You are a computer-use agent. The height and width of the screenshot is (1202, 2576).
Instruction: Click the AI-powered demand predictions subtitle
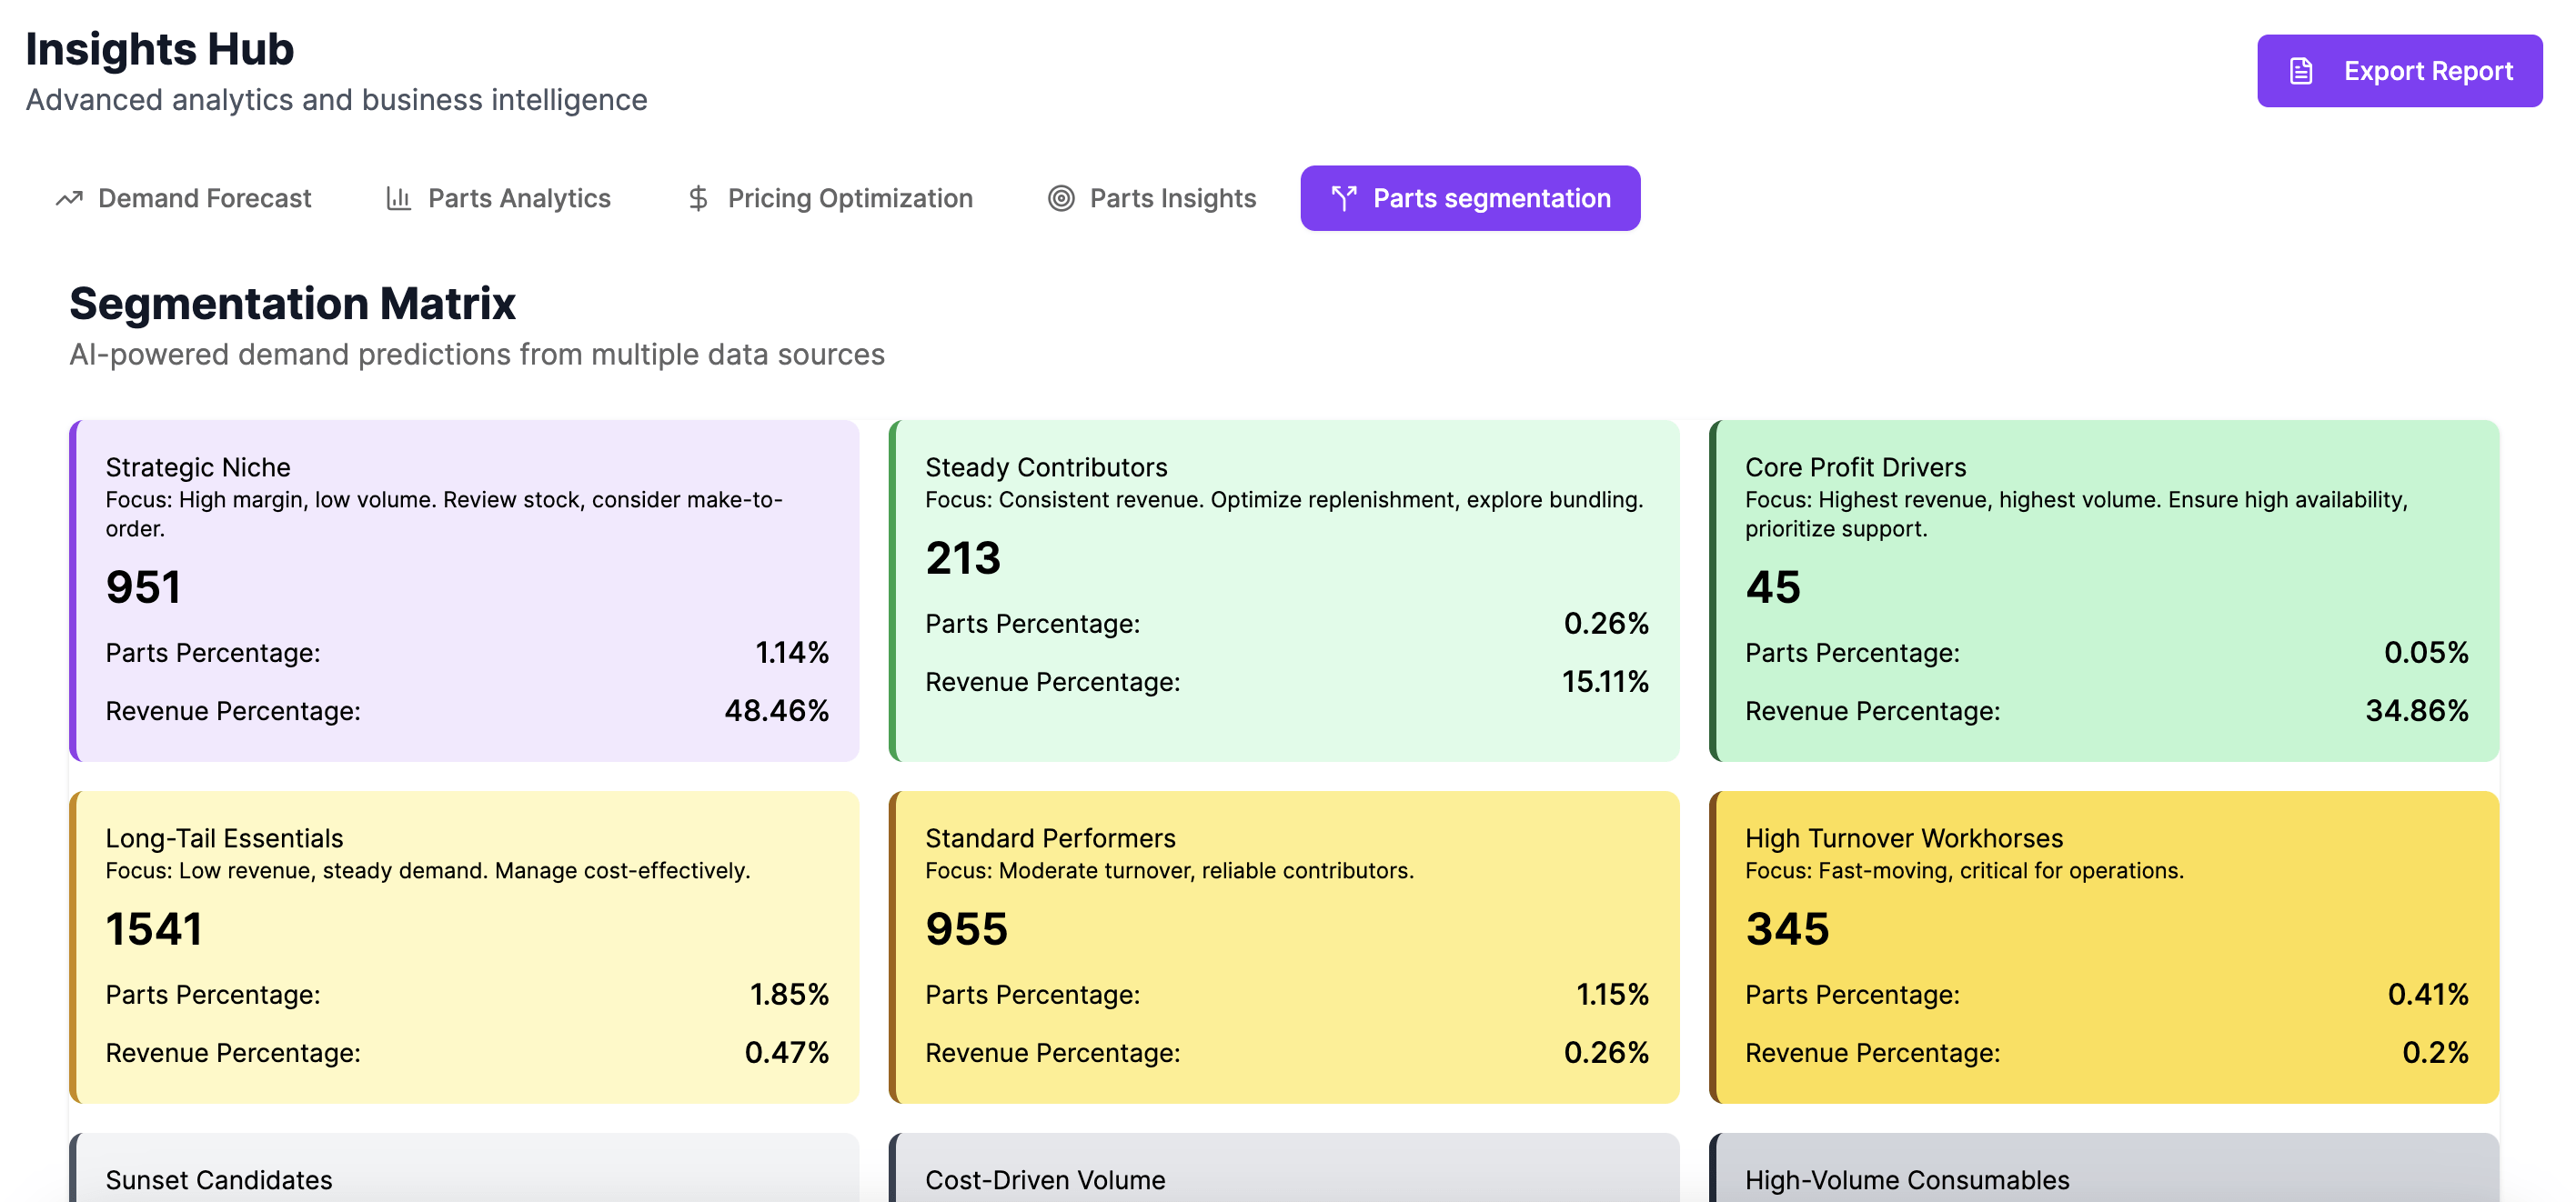pyautogui.click(x=477, y=355)
